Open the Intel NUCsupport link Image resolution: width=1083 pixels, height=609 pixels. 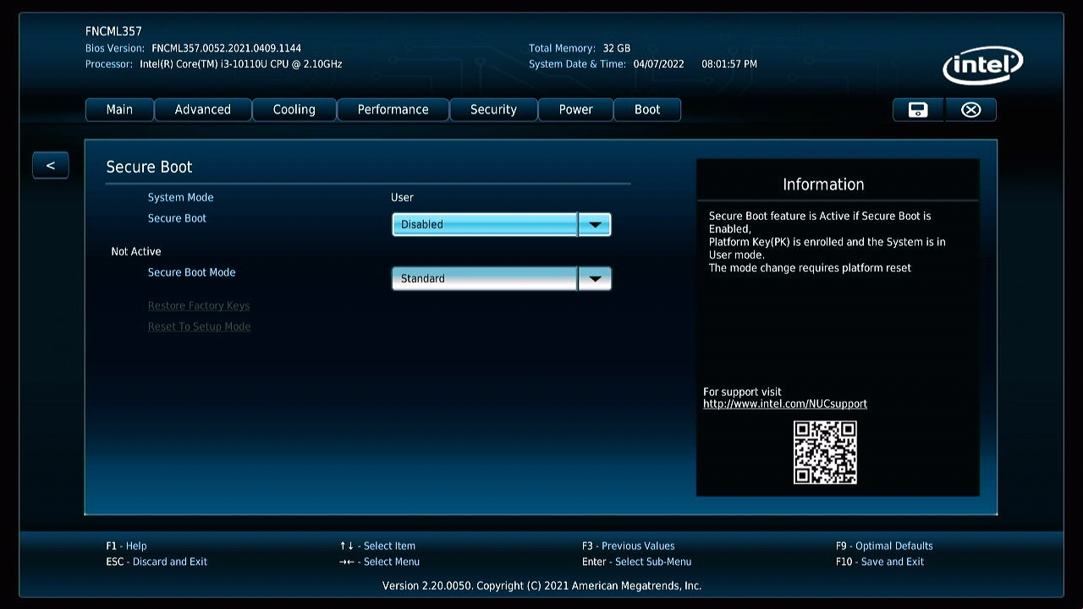(x=785, y=404)
